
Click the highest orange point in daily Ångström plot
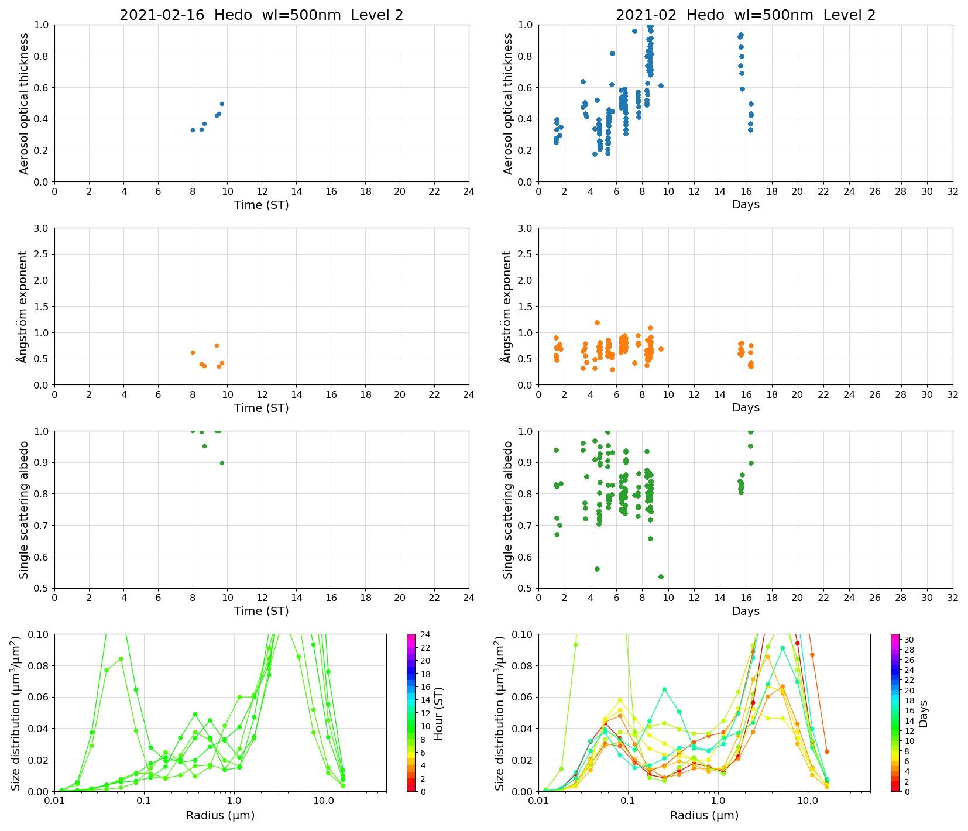click(x=217, y=345)
